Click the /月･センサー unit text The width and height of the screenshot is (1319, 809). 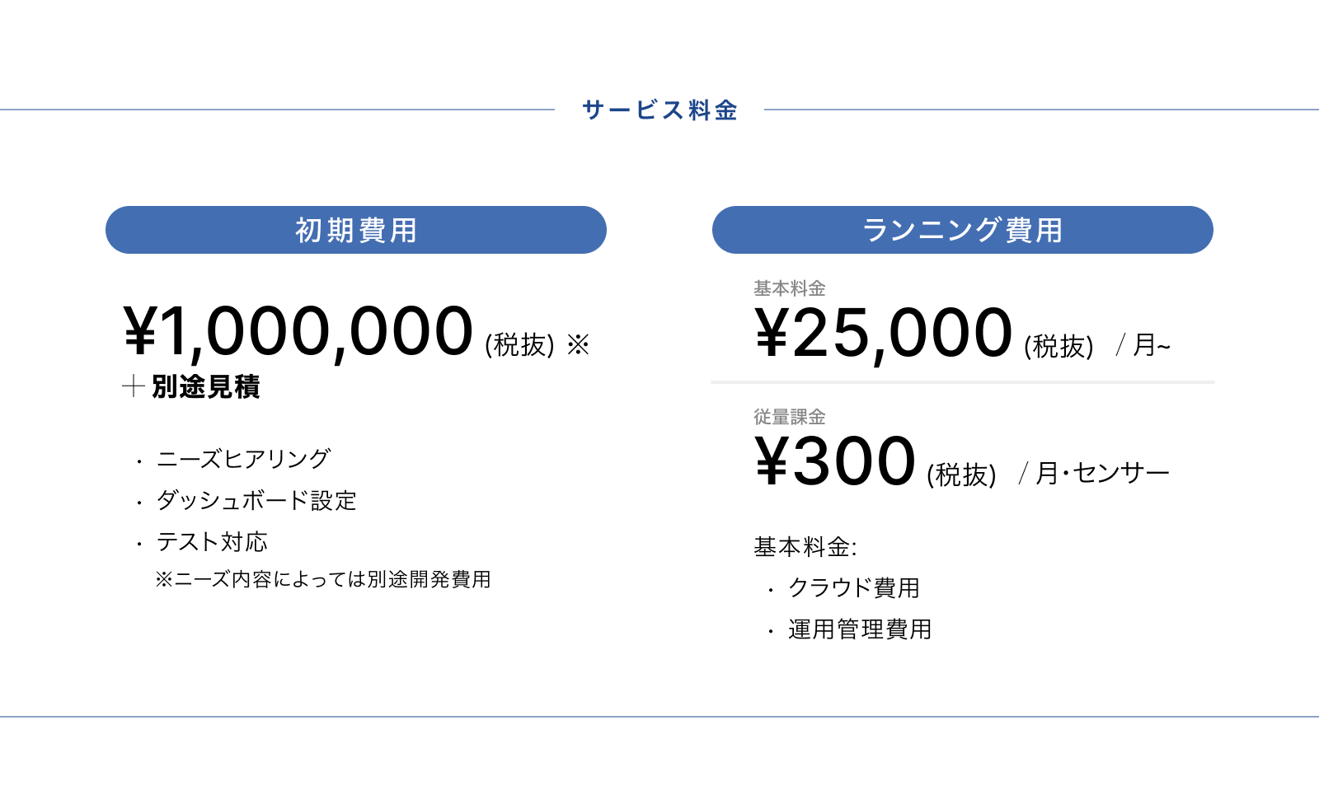(1095, 473)
